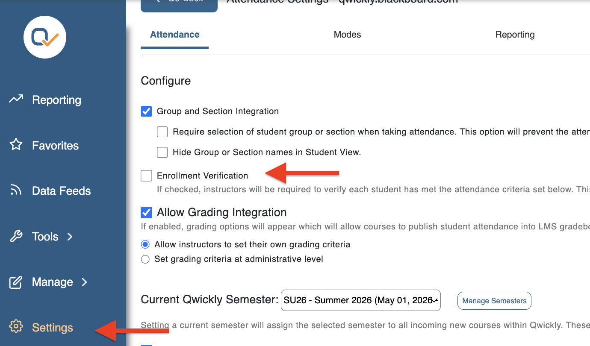Screen dimensions: 590x346
Task: Click the Favorites star icon
Action: coord(16,145)
